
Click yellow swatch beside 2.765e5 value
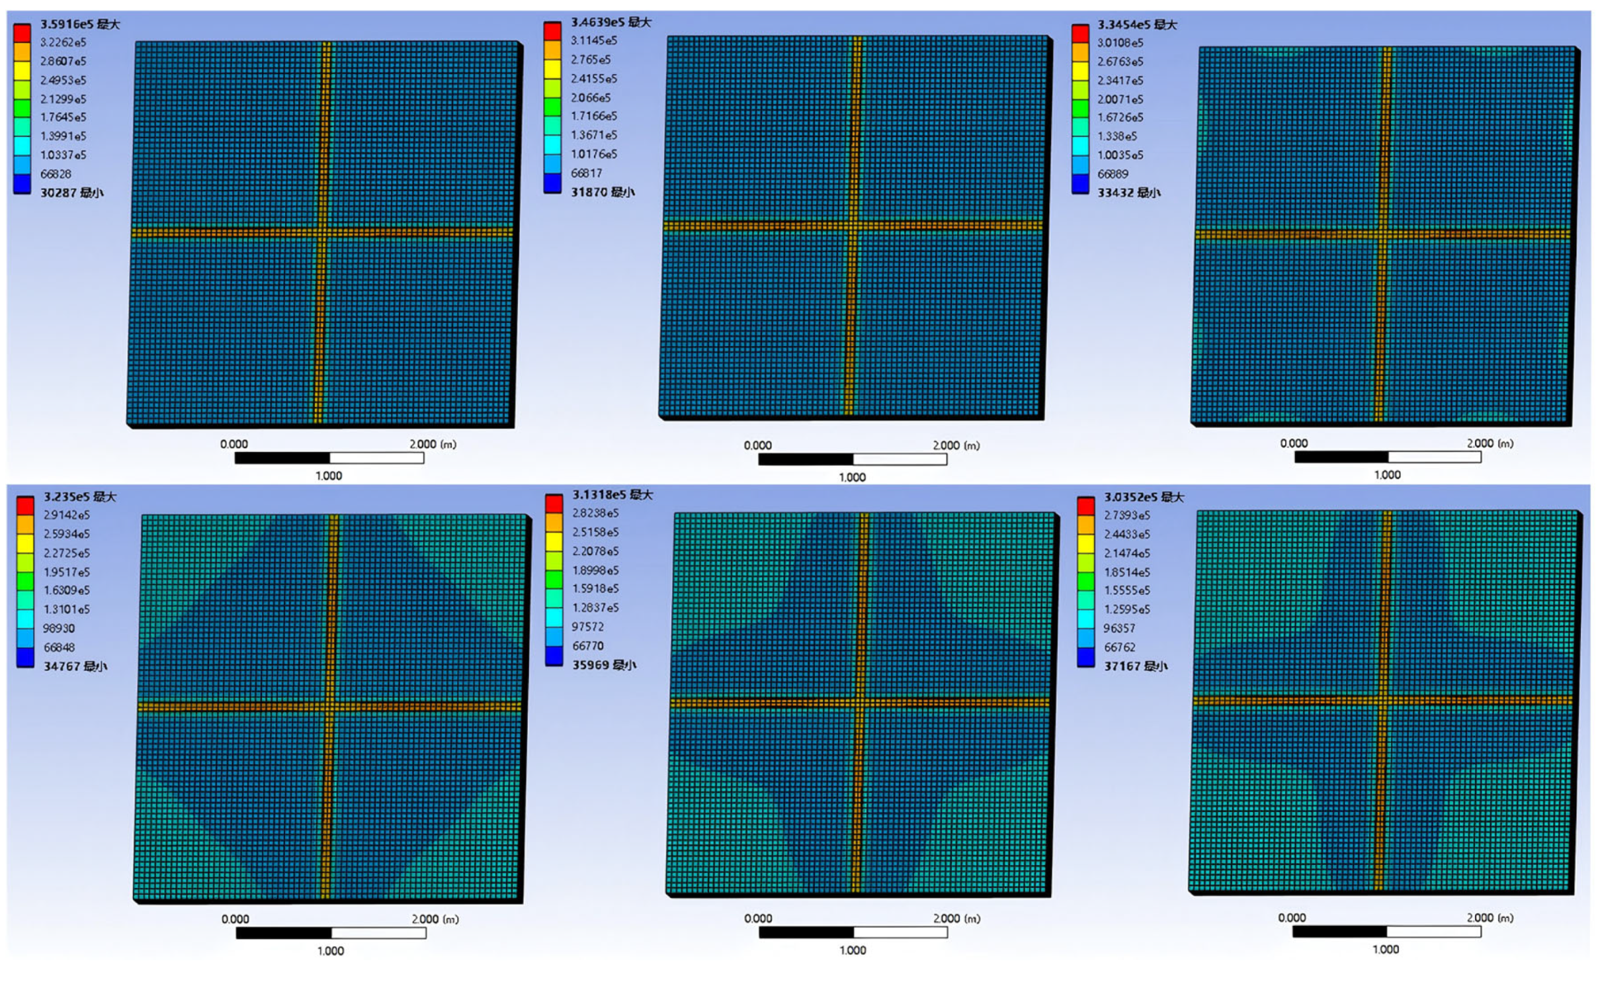pyautogui.click(x=552, y=69)
